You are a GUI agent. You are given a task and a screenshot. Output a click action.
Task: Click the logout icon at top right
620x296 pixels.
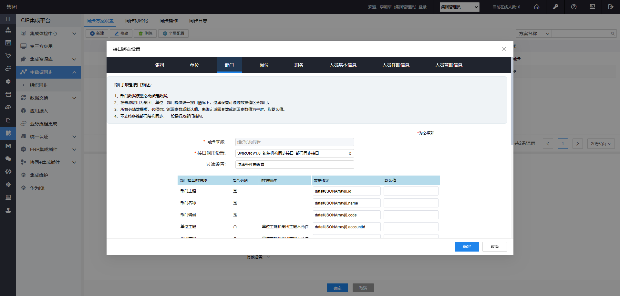pos(610,7)
